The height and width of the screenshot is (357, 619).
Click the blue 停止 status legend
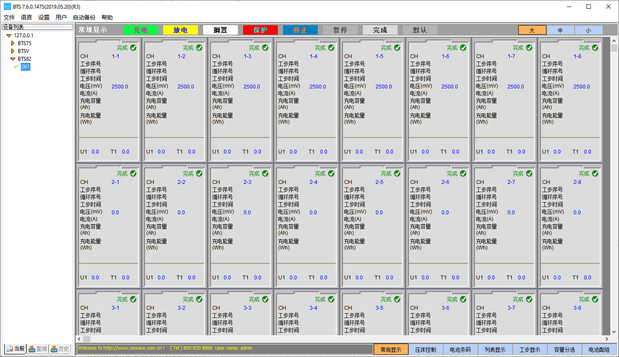[x=300, y=30]
